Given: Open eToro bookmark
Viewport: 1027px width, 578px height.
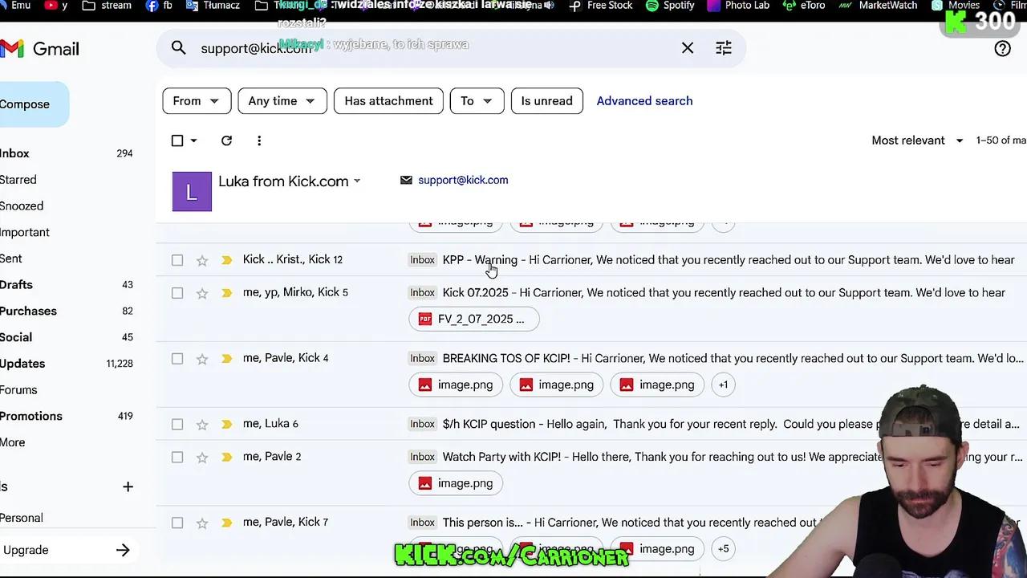Looking at the screenshot, I should pyautogui.click(x=804, y=6).
